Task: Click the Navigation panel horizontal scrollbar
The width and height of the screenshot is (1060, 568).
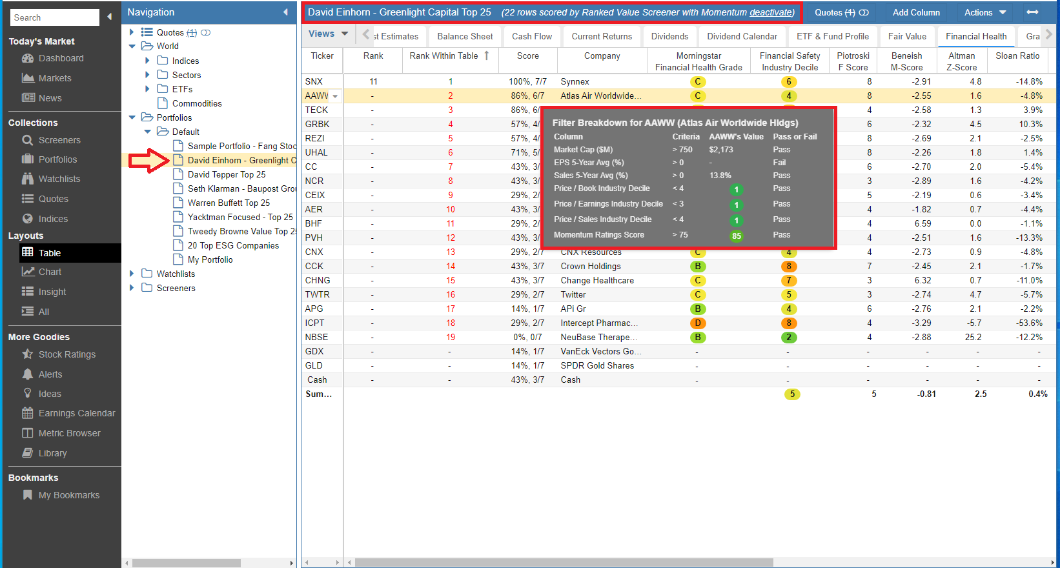Action: pyautogui.click(x=187, y=563)
